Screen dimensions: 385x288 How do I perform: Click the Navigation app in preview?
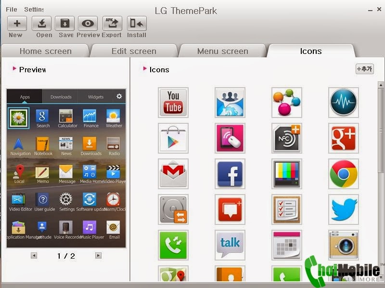[x=20, y=146]
